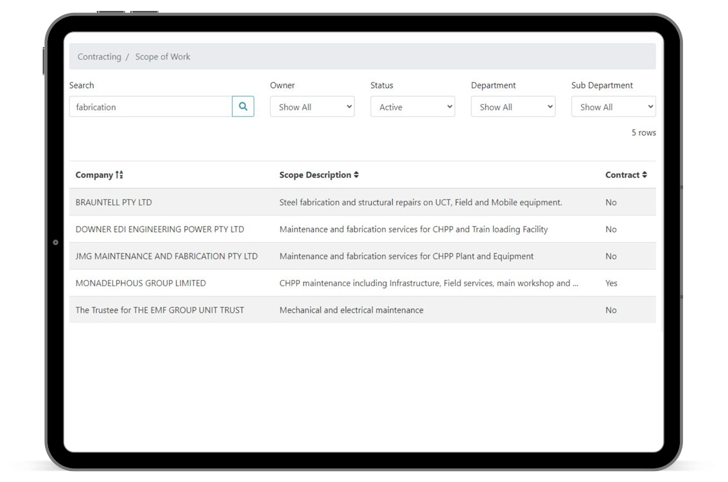Click 'Mechanical and electrical maintenance' description
The width and height of the screenshot is (728, 482).
(351, 310)
